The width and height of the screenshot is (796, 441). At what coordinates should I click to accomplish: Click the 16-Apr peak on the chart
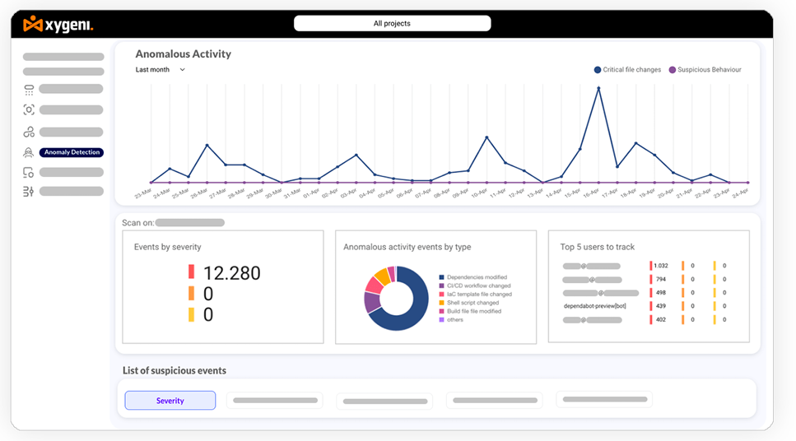coord(598,86)
